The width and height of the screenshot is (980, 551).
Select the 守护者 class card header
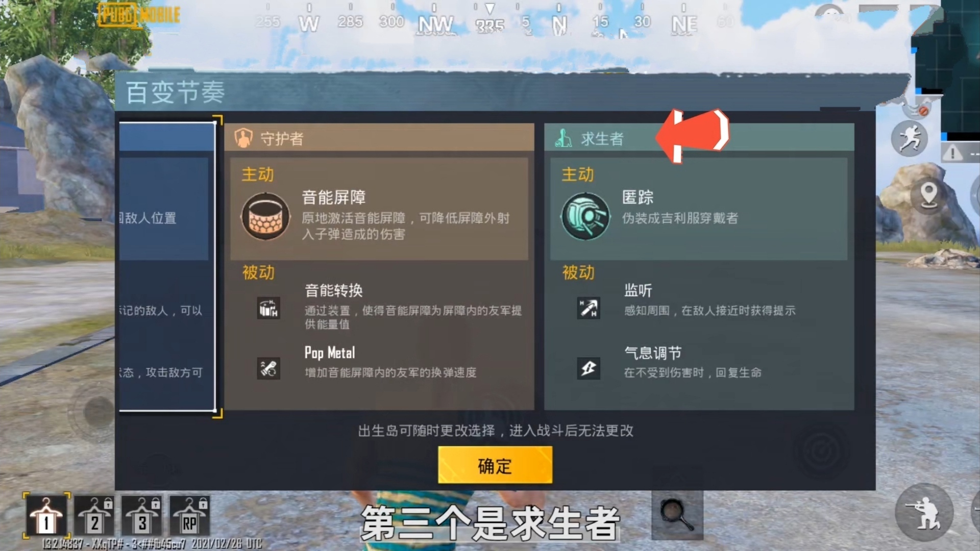[x=379, y=138]
